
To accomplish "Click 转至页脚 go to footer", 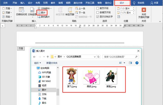I will coord(70,11).
